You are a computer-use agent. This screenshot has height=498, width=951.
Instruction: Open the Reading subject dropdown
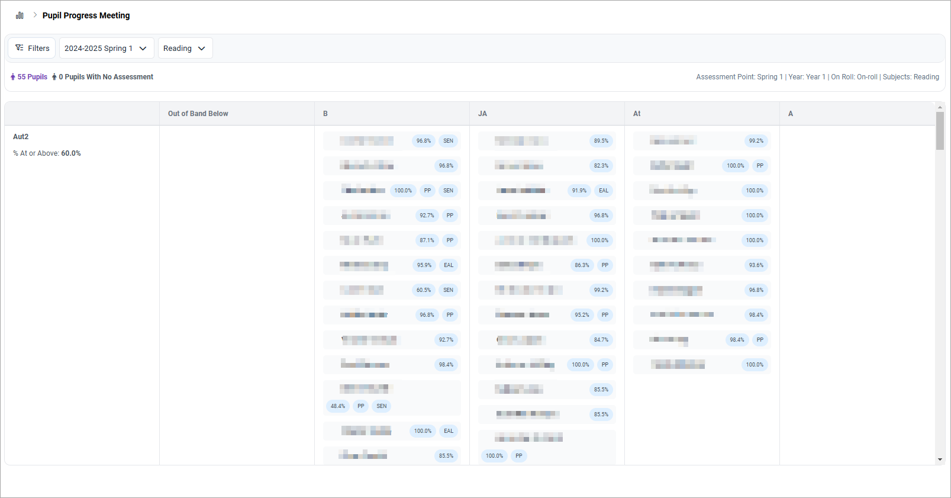(185, 48)
